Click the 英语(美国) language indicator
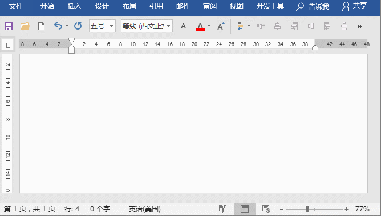The image size is (381, 216). click(x=144, y=209)
